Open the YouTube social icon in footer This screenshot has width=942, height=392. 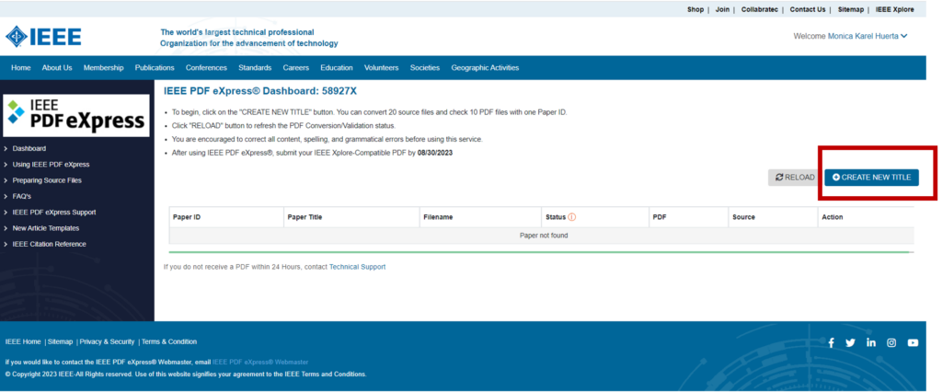click(913, 342)
